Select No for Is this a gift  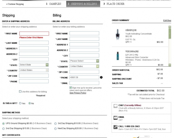(30, 103)
